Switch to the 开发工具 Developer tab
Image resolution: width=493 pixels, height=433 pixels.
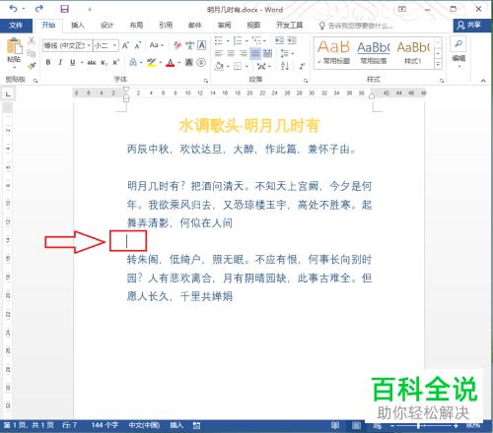click(x=289, y=26)
